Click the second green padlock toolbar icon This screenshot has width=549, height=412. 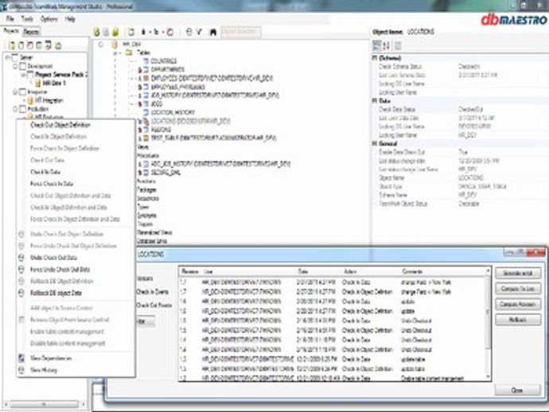click(x=115, y=32)
